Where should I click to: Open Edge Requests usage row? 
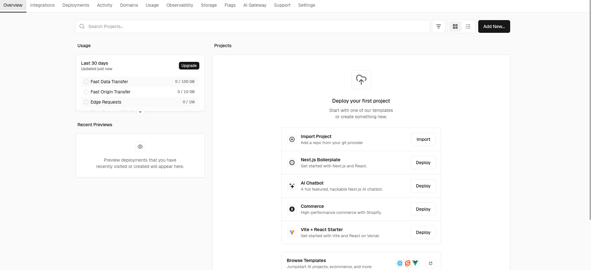(140, 102)
